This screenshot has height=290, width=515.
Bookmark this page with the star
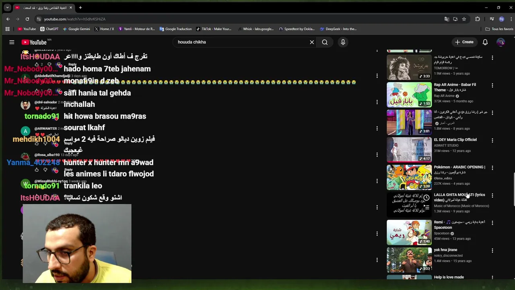pos(464,19)
